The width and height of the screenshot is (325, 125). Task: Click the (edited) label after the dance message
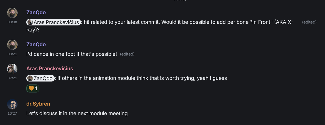click(127, 54)
